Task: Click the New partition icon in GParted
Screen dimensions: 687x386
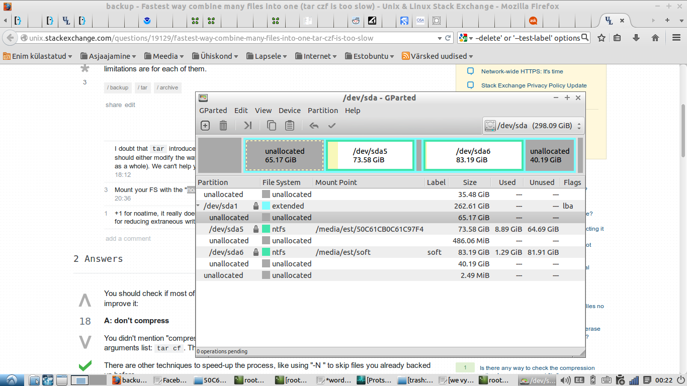Action: coord(205,126)
